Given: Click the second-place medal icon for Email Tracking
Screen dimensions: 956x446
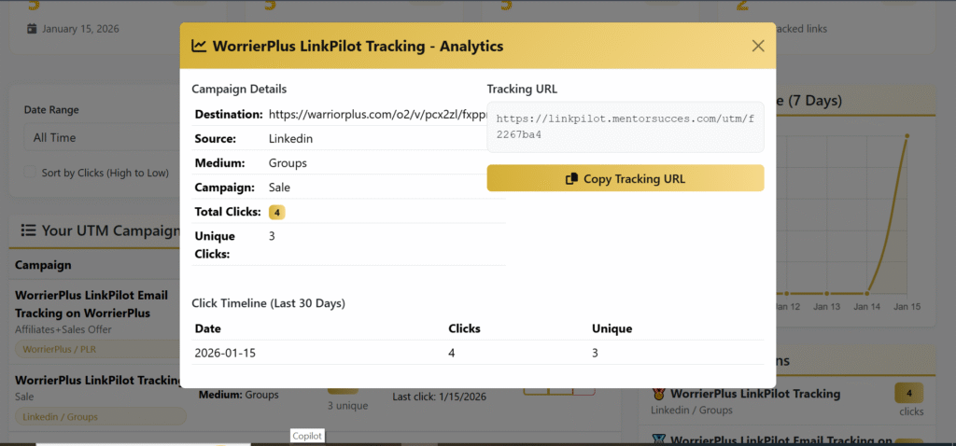Looking at the screenshot, I should (658, 439).
